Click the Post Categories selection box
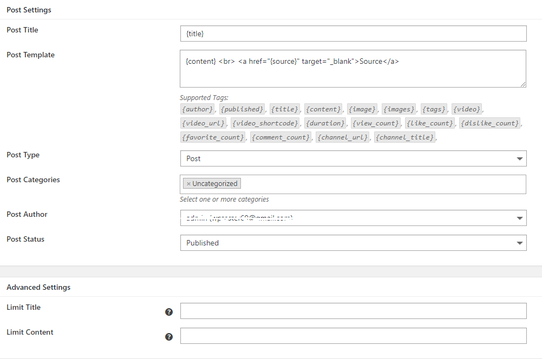This screenshot has height=359, width=542. tap(379, 184)
